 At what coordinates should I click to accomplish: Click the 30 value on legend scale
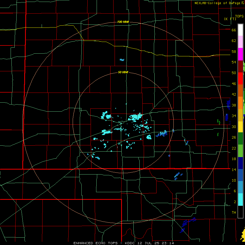pos(234,127)
